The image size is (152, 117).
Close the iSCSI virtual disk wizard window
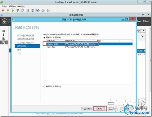pyautogui.click(x=133, y=19)
